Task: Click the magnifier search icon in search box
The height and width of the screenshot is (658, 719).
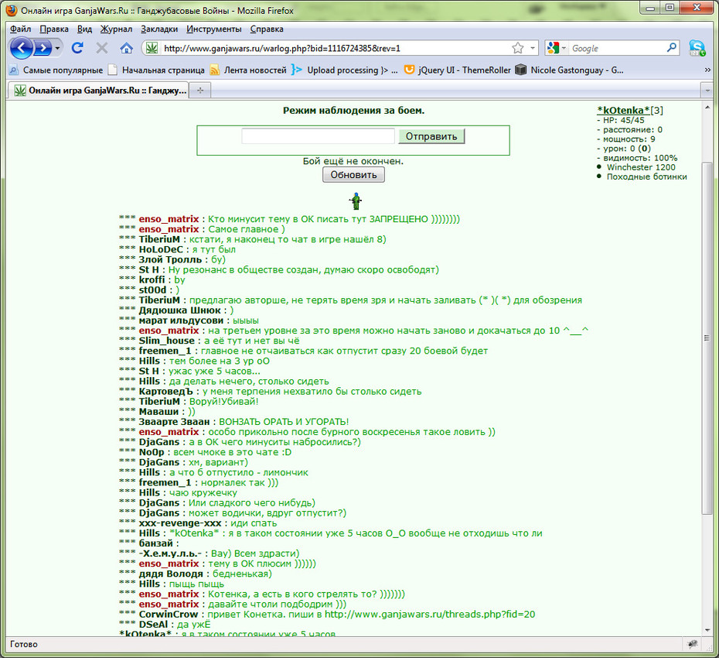Action: coord(672,47)
